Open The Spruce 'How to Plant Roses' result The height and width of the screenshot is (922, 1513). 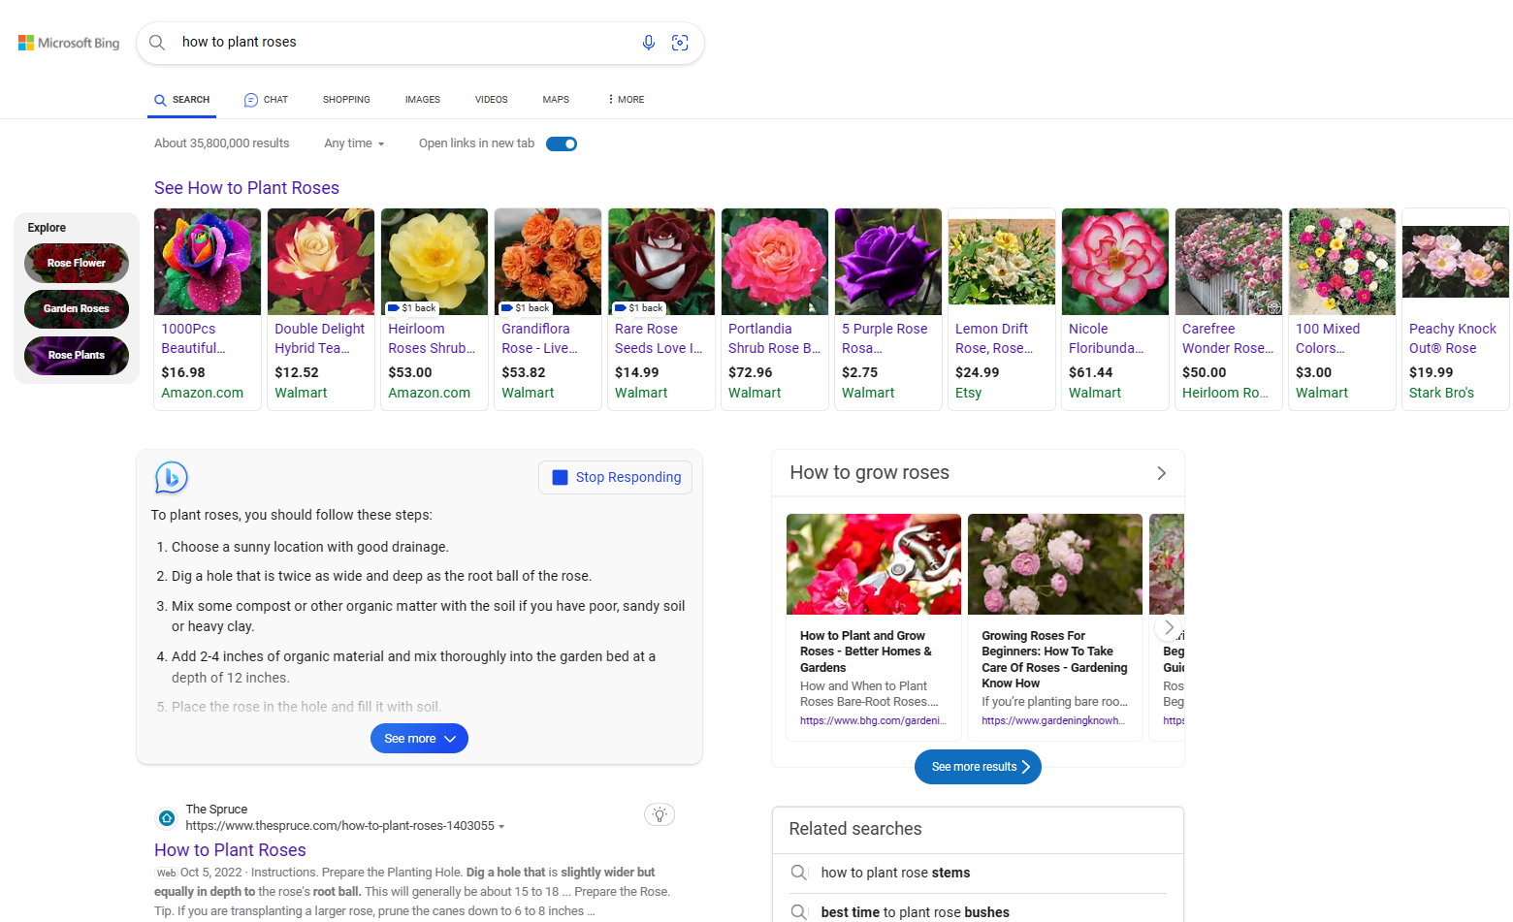[230, 850]
